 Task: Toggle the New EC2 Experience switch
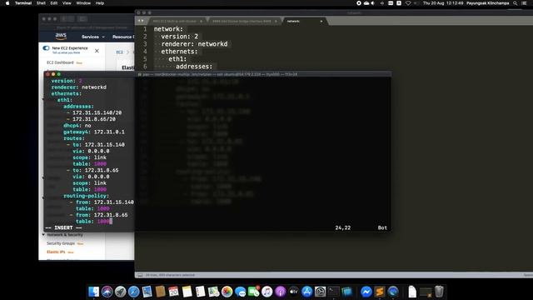tap(46, 48)
